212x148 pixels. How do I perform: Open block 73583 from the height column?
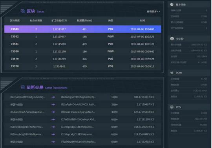point(15,29)
